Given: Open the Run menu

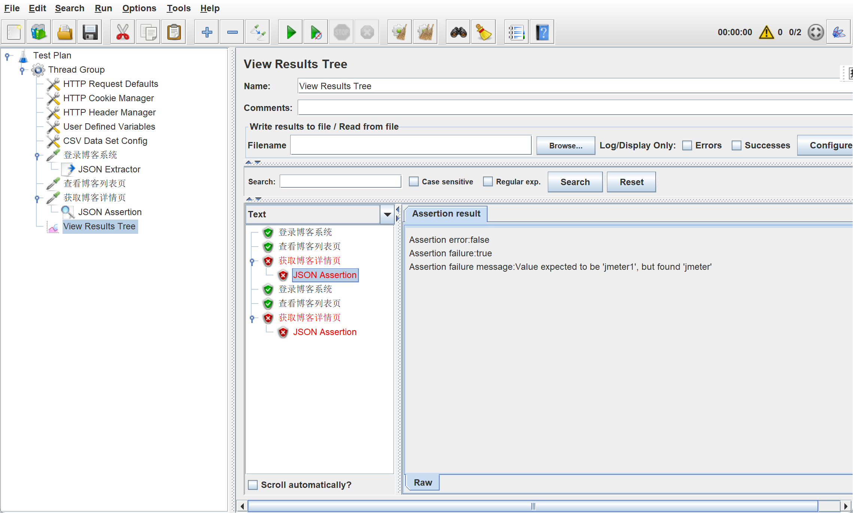Looking at the screenshot, I should click(x=103, y=8).
